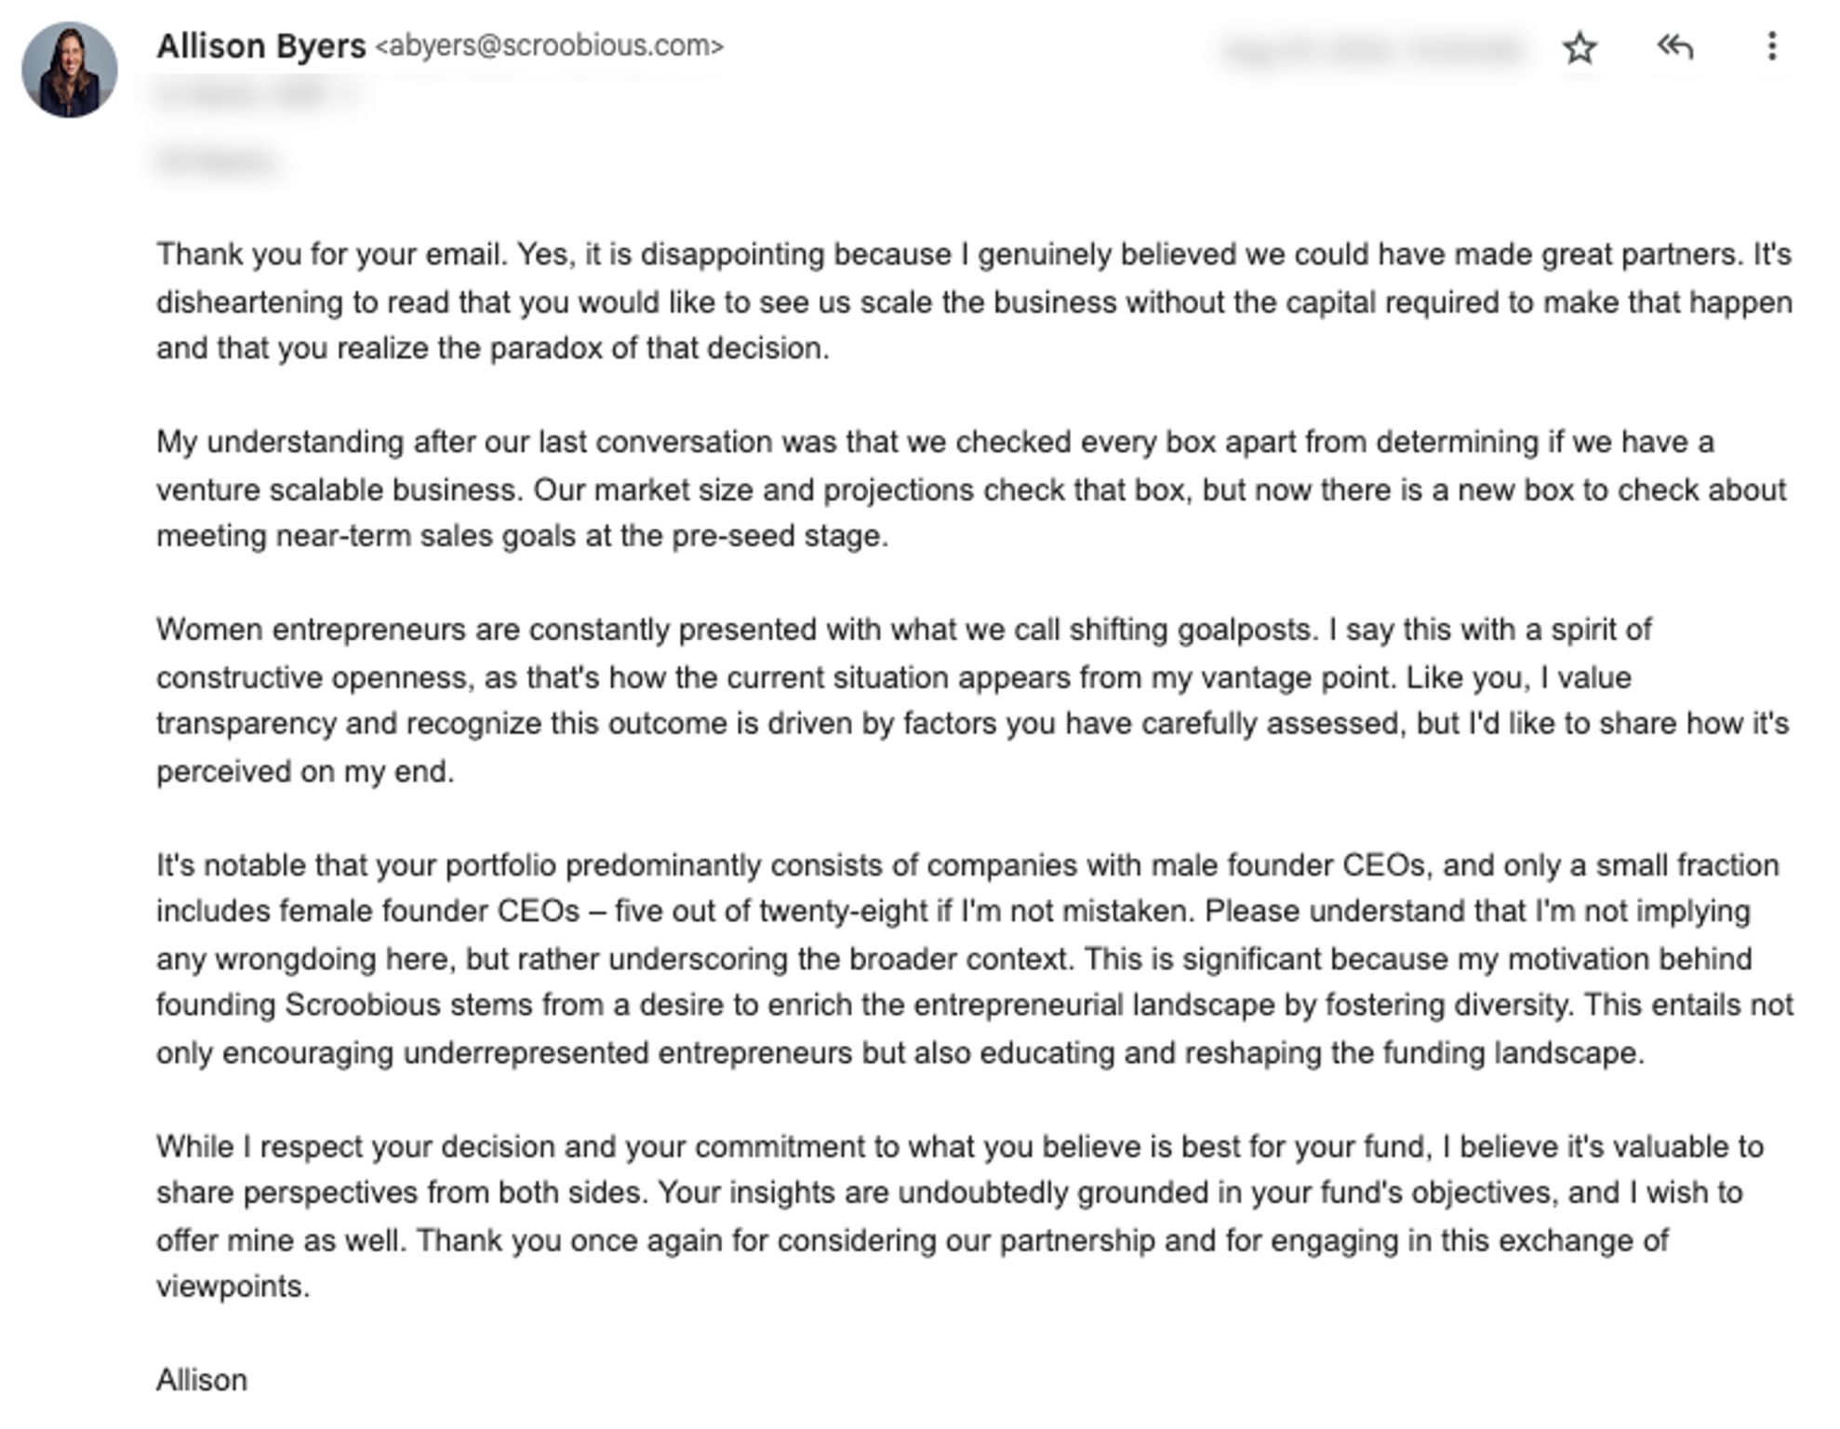Click Allison Byers' profile photo
The height and width of the screenshot is (1429, 1840).
tap(70, 71)
